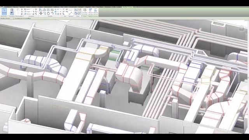The height and width of the screenshot is (140, 249).
Task: Open the Measure tool dropdown arrow
Action: click(x=73, y=13)
